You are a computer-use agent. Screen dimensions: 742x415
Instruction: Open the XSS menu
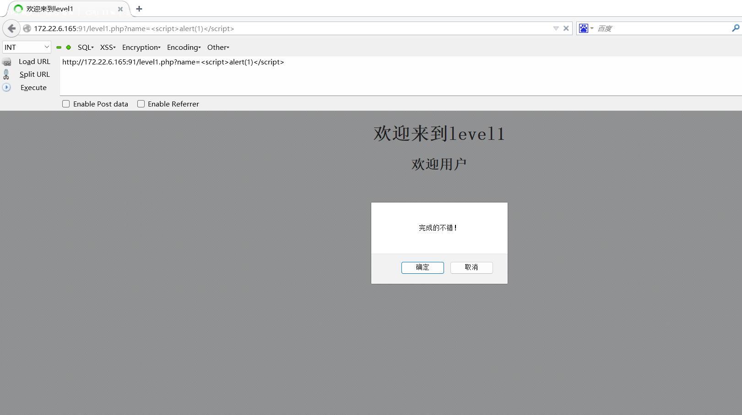pyautogui.click(x=108, y=47)
